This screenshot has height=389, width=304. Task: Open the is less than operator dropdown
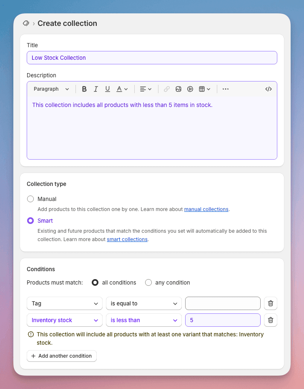pyautogui.click(x=143, y=320)
